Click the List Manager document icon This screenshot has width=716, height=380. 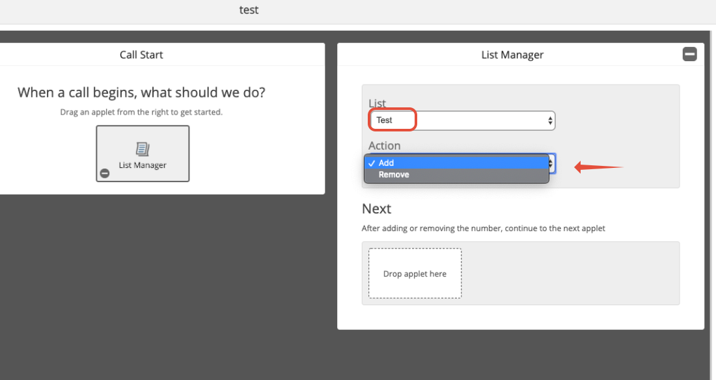coord(143,149)
